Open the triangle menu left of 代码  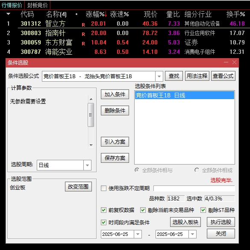(x=8, y=14)
